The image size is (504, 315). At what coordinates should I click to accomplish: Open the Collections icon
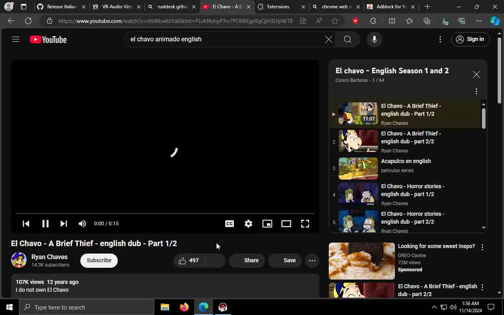pos(427,21)
